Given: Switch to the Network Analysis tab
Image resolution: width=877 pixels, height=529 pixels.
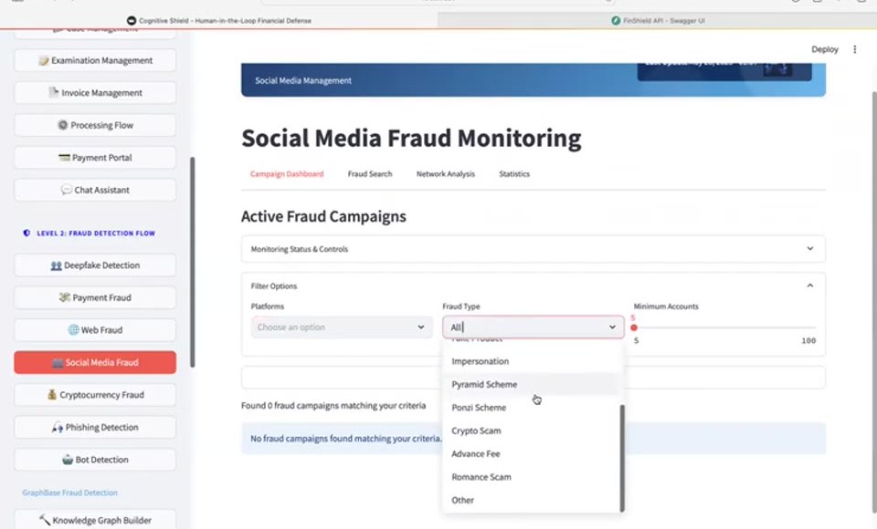Looking at the screenshot, I should (x=445, y=174).
